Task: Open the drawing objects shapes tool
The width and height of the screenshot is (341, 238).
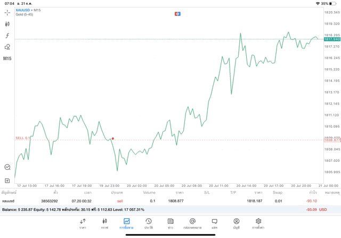Action: (7, 47)
